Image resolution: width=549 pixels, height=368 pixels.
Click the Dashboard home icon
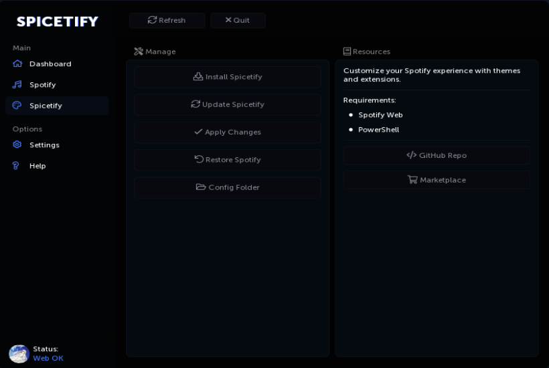point(17,64)
